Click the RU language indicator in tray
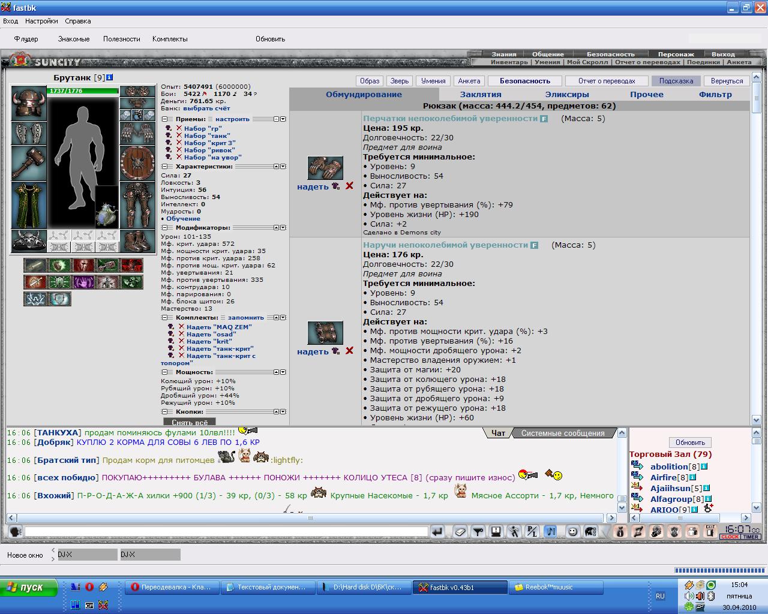This screenshot has width=768, height=614. 660,596
